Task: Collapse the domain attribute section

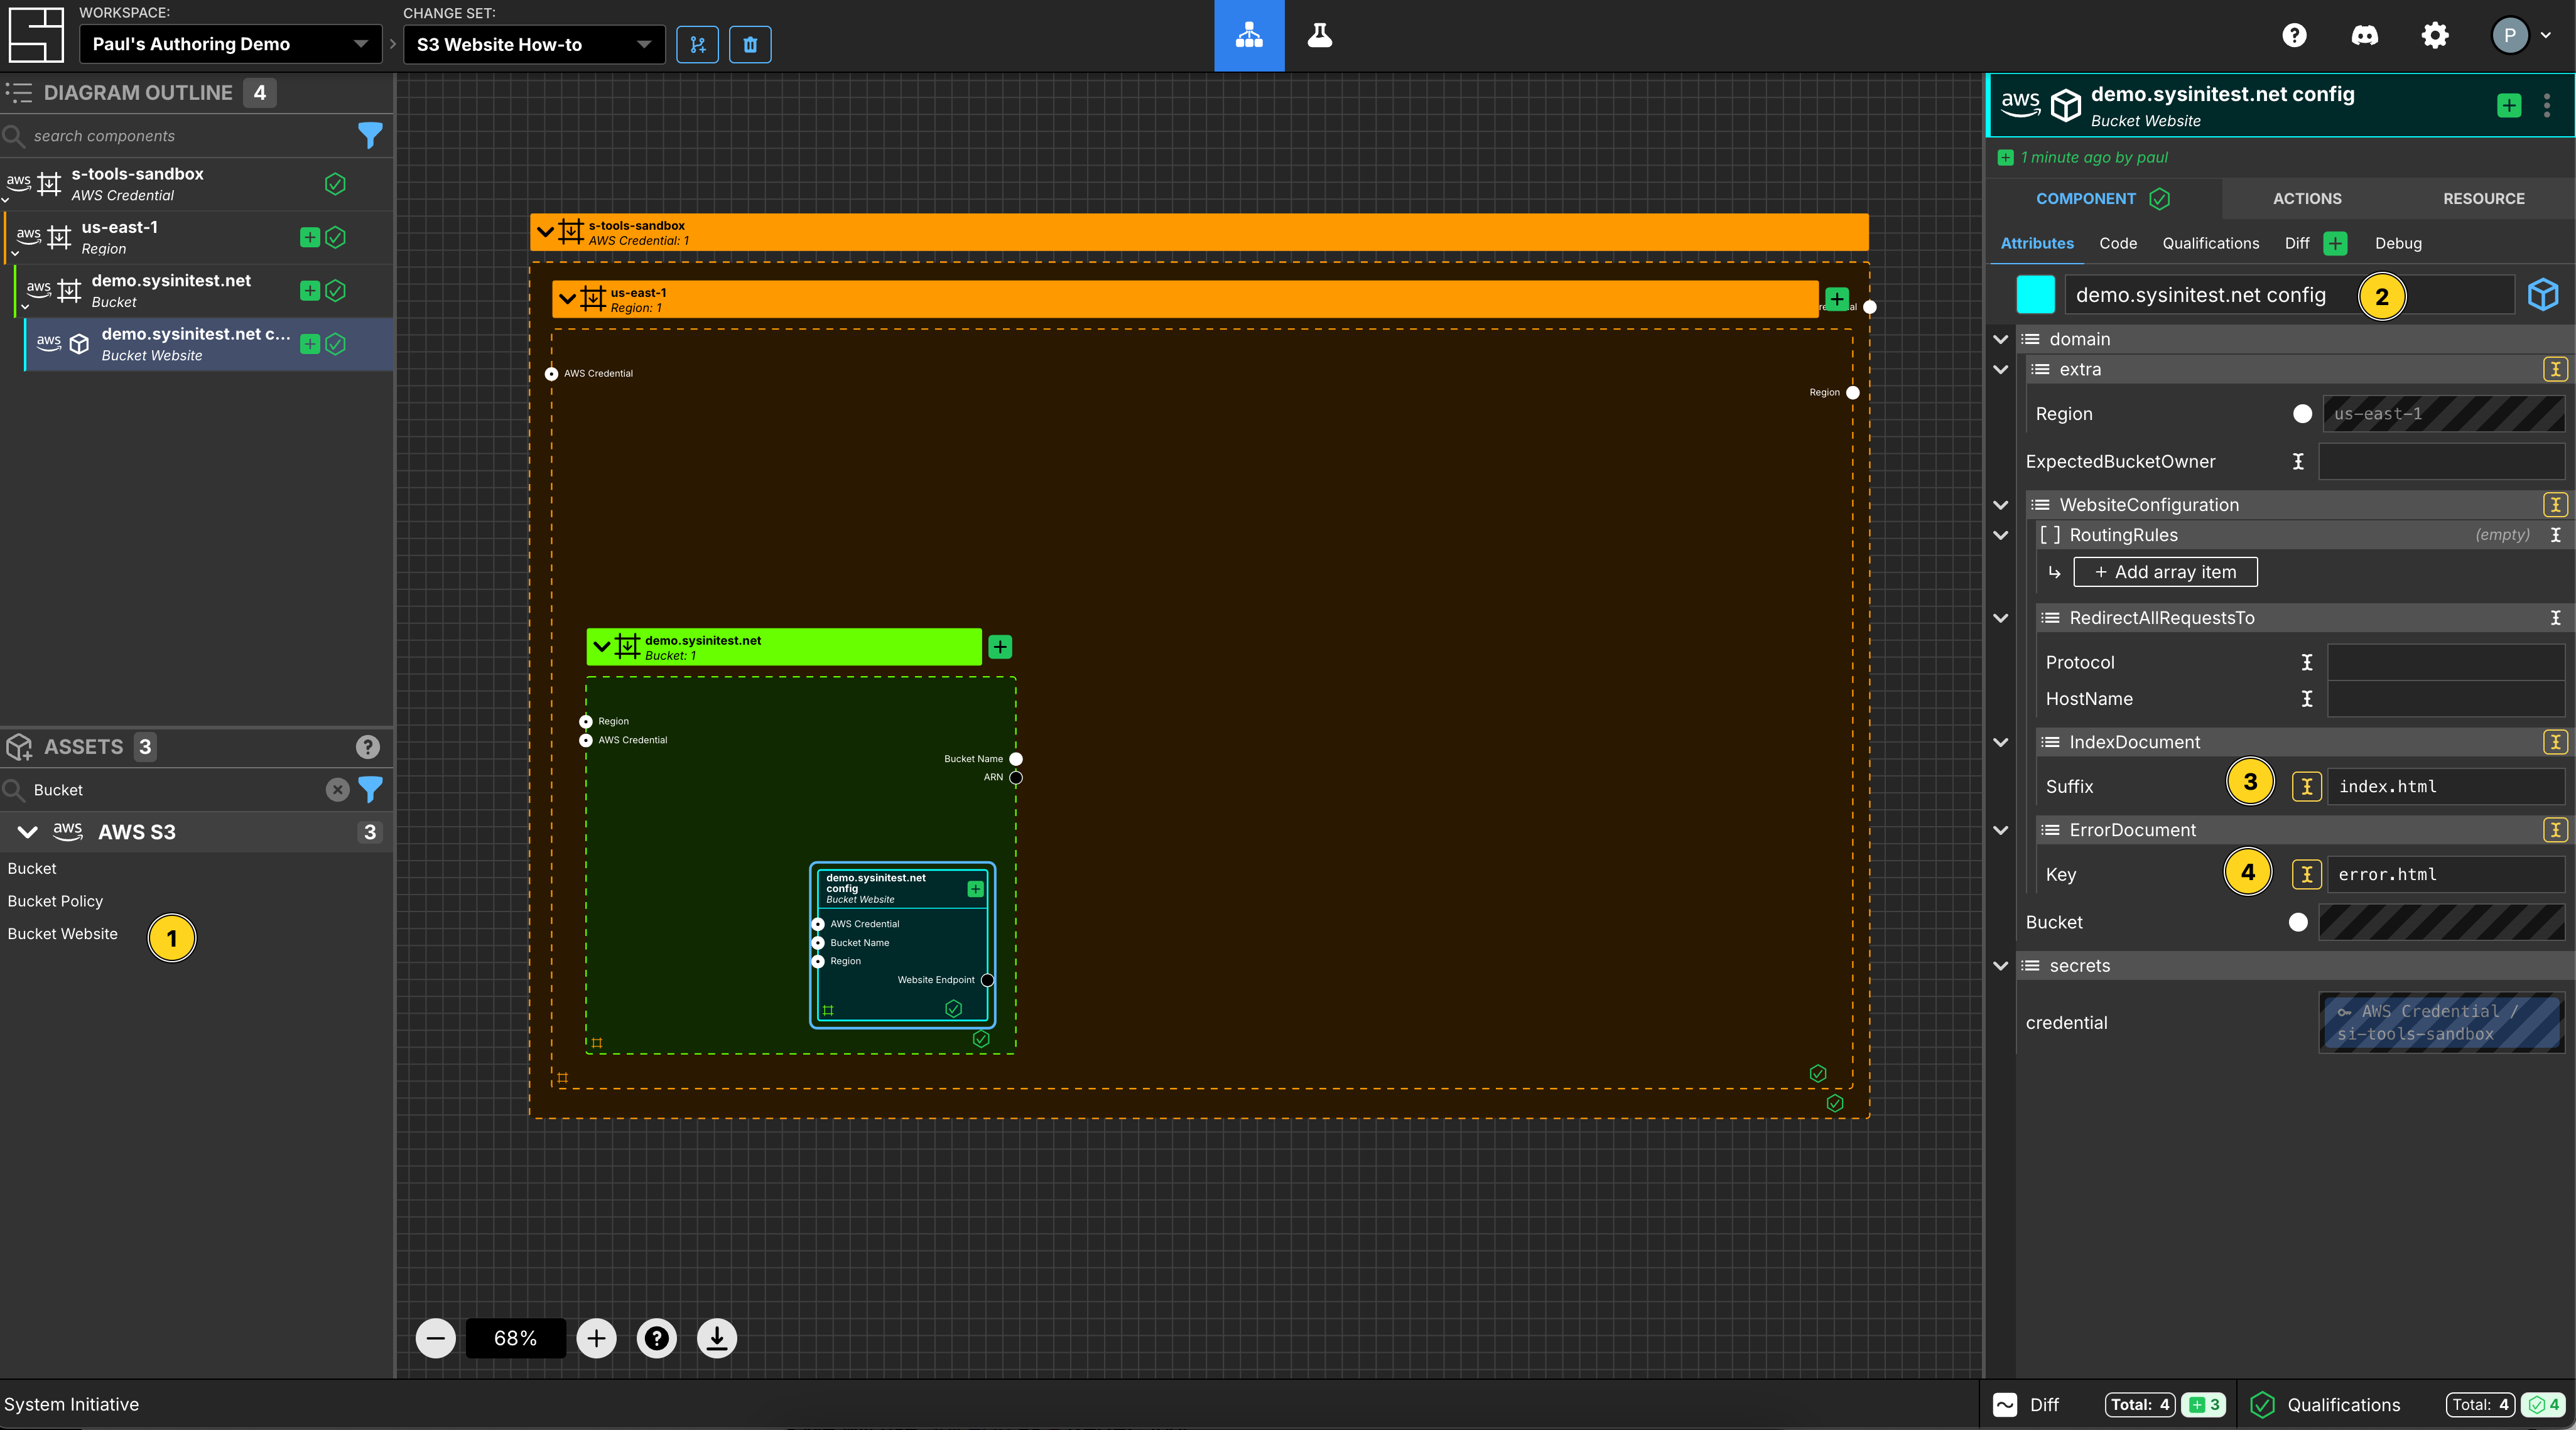Action: tap(2001, 340)
